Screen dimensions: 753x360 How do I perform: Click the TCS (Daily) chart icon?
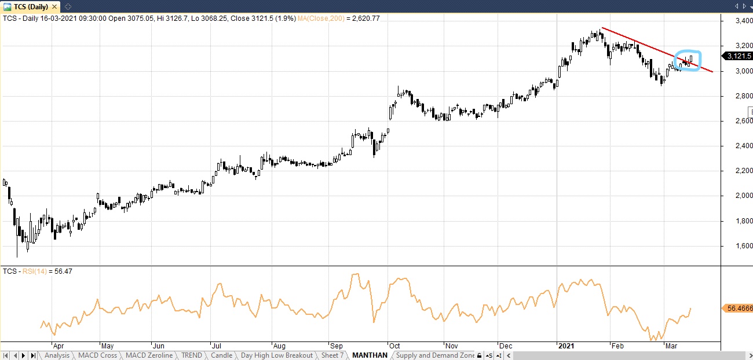tap(8, 6)
